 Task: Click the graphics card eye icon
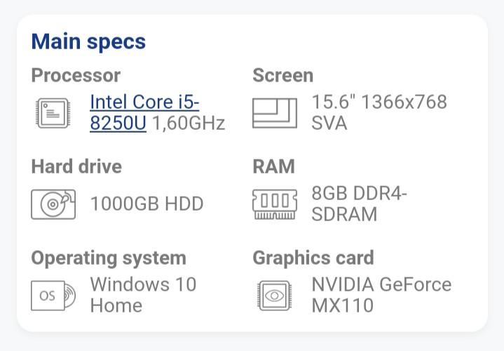(275, 296)
